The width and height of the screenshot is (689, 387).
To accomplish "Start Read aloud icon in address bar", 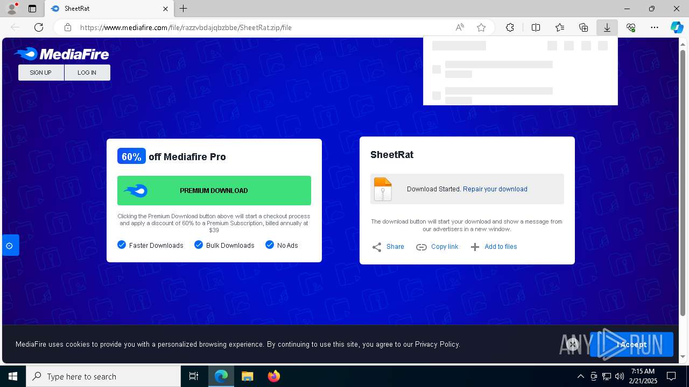I will 460,27.
